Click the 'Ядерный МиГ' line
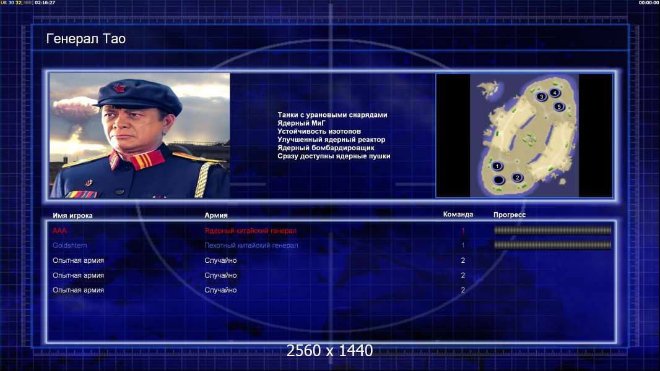The width and height of the screenshot is (660, 371). tap(302, 123)
